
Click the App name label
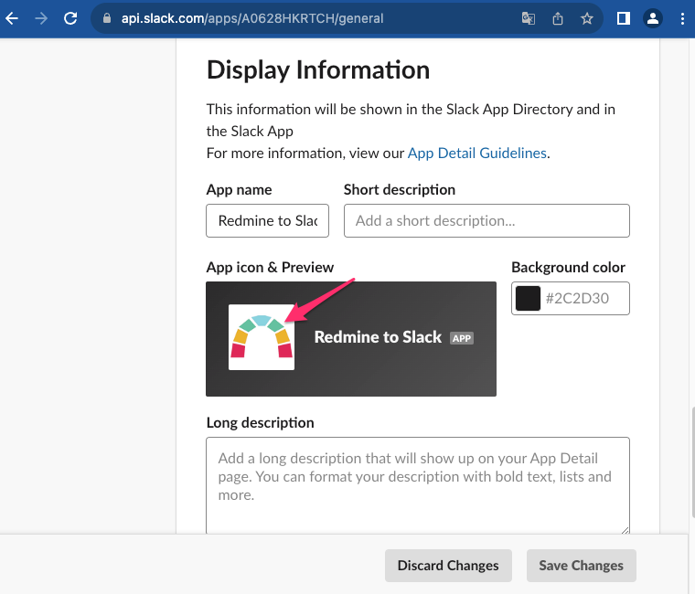pyautogui.click(x=239, y=189)
